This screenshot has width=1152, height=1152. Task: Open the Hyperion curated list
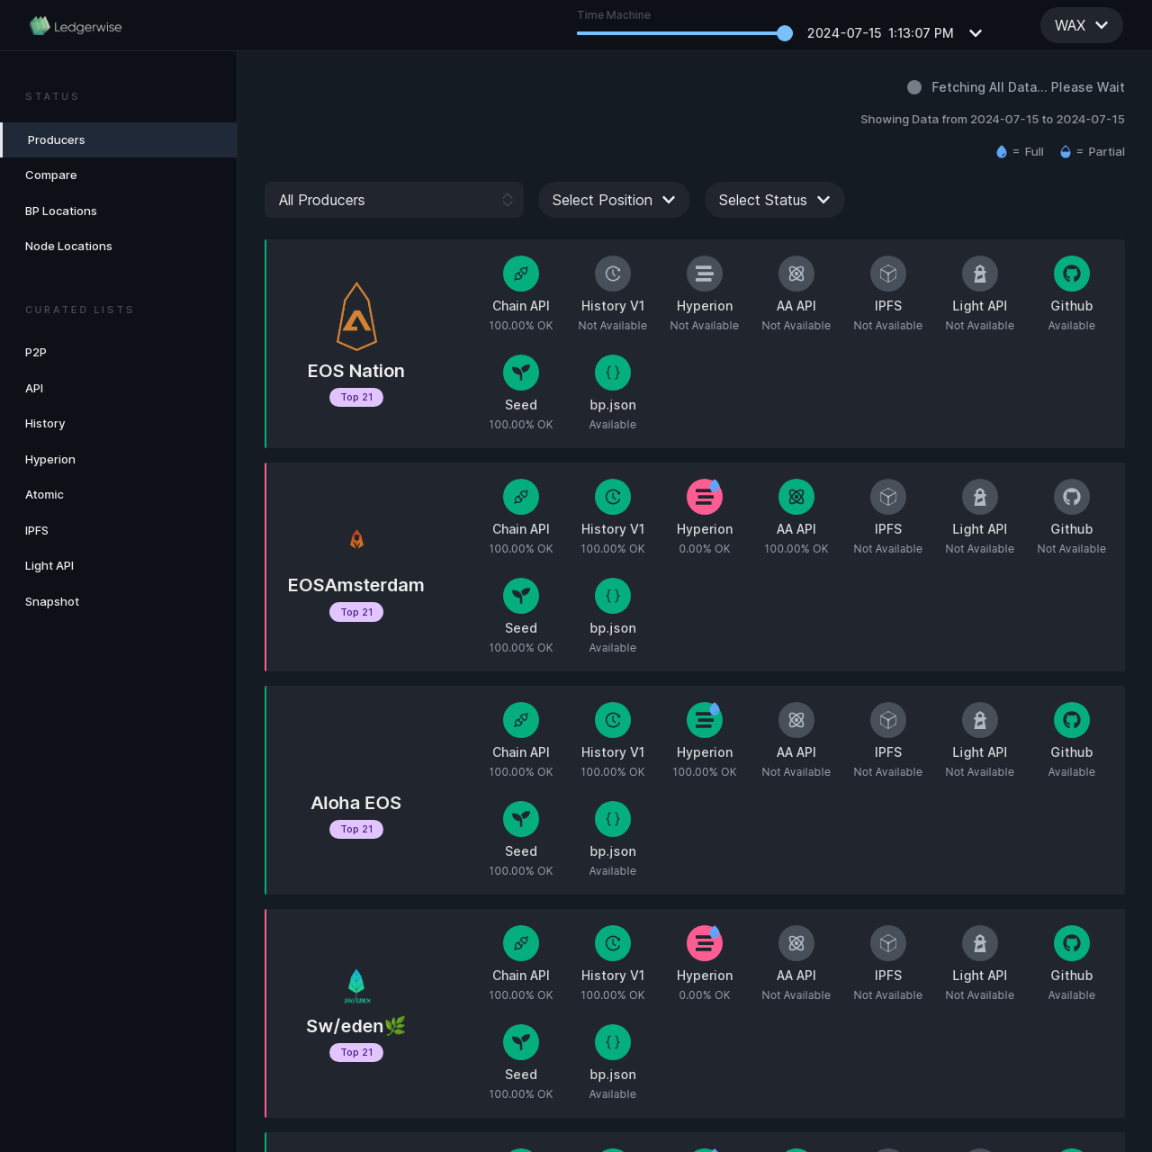pyautogui.click(x=49, y=459)
